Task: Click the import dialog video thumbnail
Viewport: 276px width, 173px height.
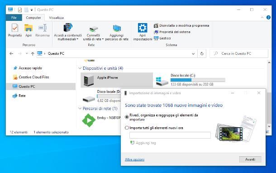Action: coord(231,134)
